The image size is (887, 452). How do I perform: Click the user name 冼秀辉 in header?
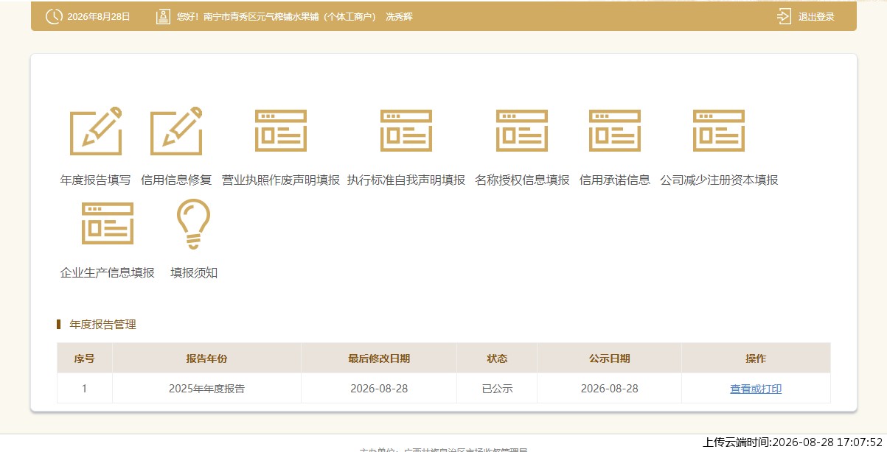coord(399,17)
